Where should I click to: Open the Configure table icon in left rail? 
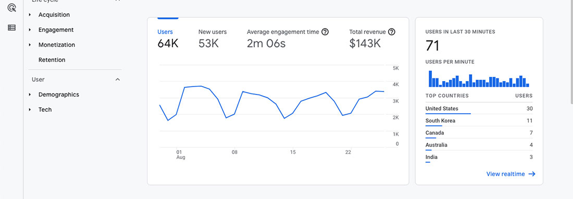tap(11, 28)
